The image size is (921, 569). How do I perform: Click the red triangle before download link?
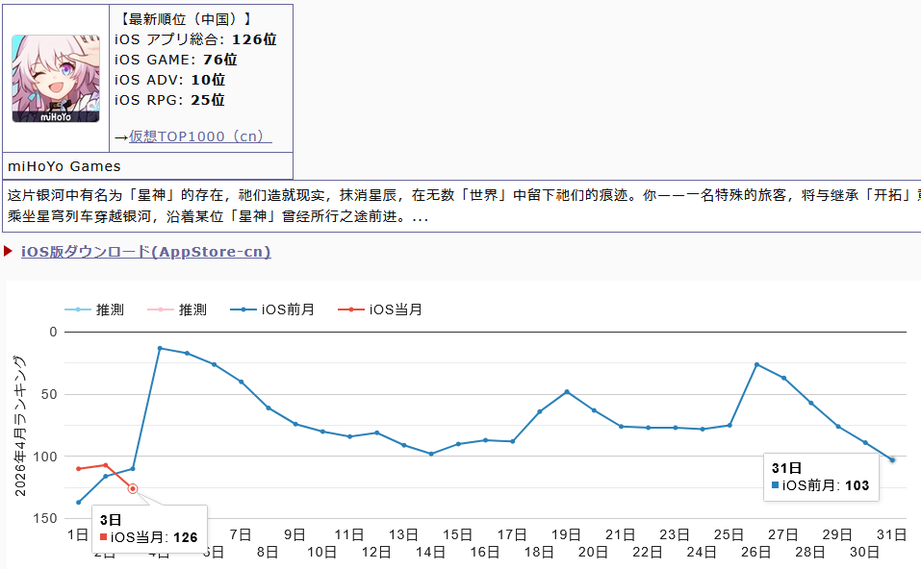9,251
